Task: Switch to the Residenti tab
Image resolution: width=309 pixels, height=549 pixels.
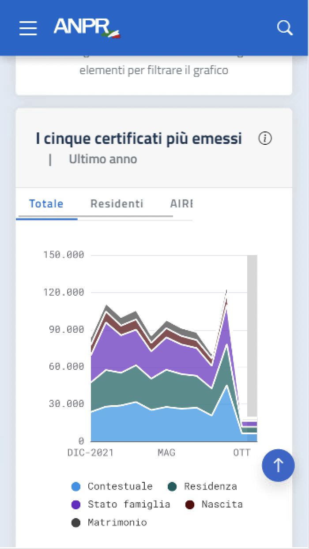Action: [x=117, y=203]
